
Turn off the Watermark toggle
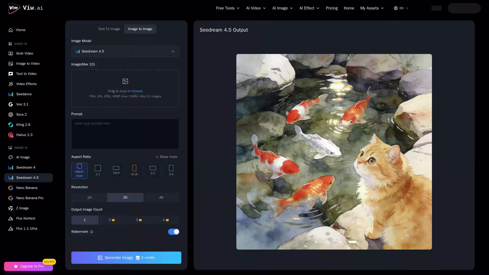pos(173,232)
